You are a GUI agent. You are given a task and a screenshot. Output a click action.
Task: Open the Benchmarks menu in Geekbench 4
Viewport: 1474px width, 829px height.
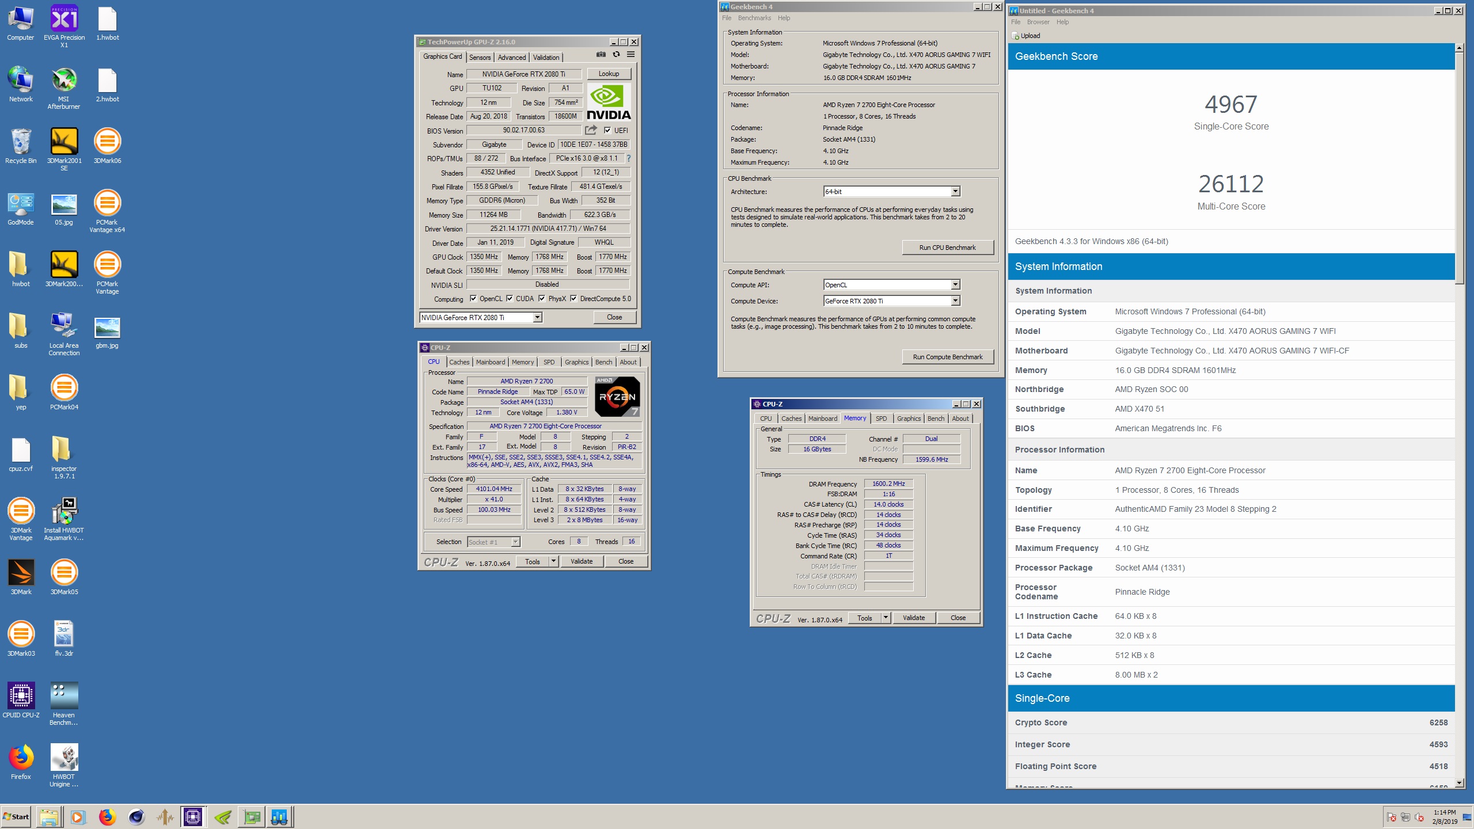(754, 18)
